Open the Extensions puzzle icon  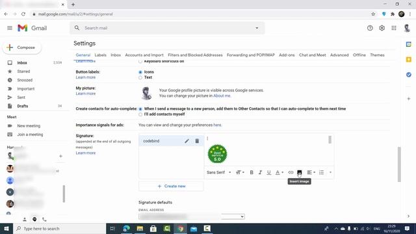[393, 14]
